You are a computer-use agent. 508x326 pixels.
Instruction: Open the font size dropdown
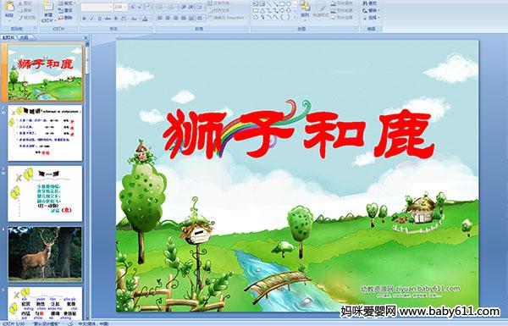point(125,7)
